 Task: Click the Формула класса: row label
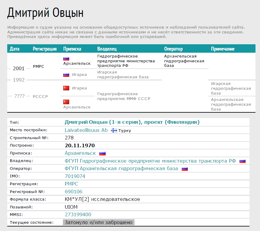point(28,199)
